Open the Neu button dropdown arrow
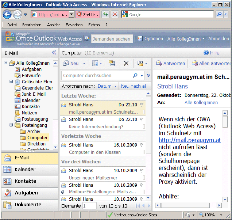232x220 pixels. [84, 64]
